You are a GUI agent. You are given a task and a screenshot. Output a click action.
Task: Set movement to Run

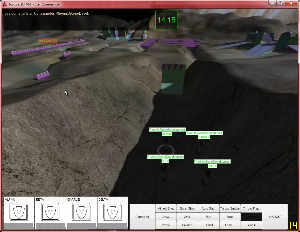click(208, 217)
